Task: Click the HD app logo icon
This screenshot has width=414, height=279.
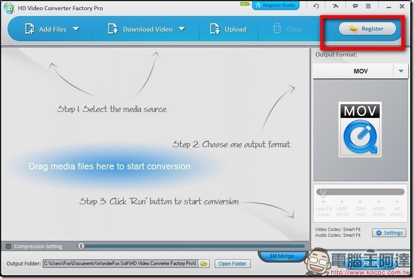Action: tap(9, 8)
